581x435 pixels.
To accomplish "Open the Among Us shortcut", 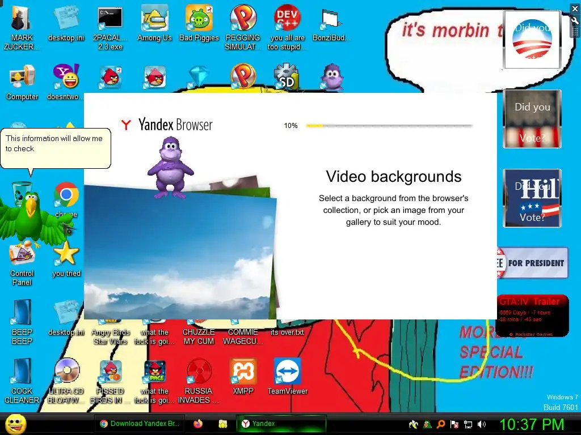I will coord(154,23).
